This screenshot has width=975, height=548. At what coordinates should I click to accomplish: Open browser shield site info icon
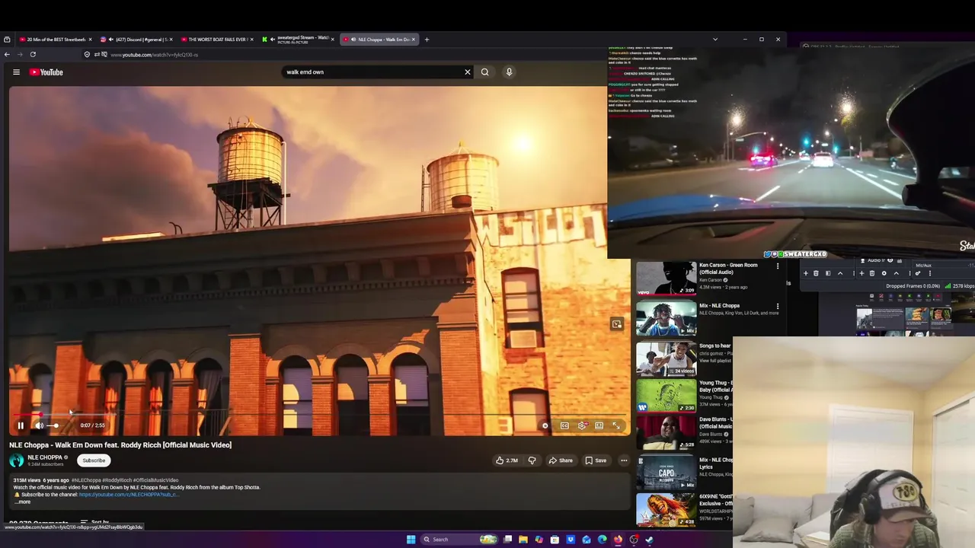point(87,55)
